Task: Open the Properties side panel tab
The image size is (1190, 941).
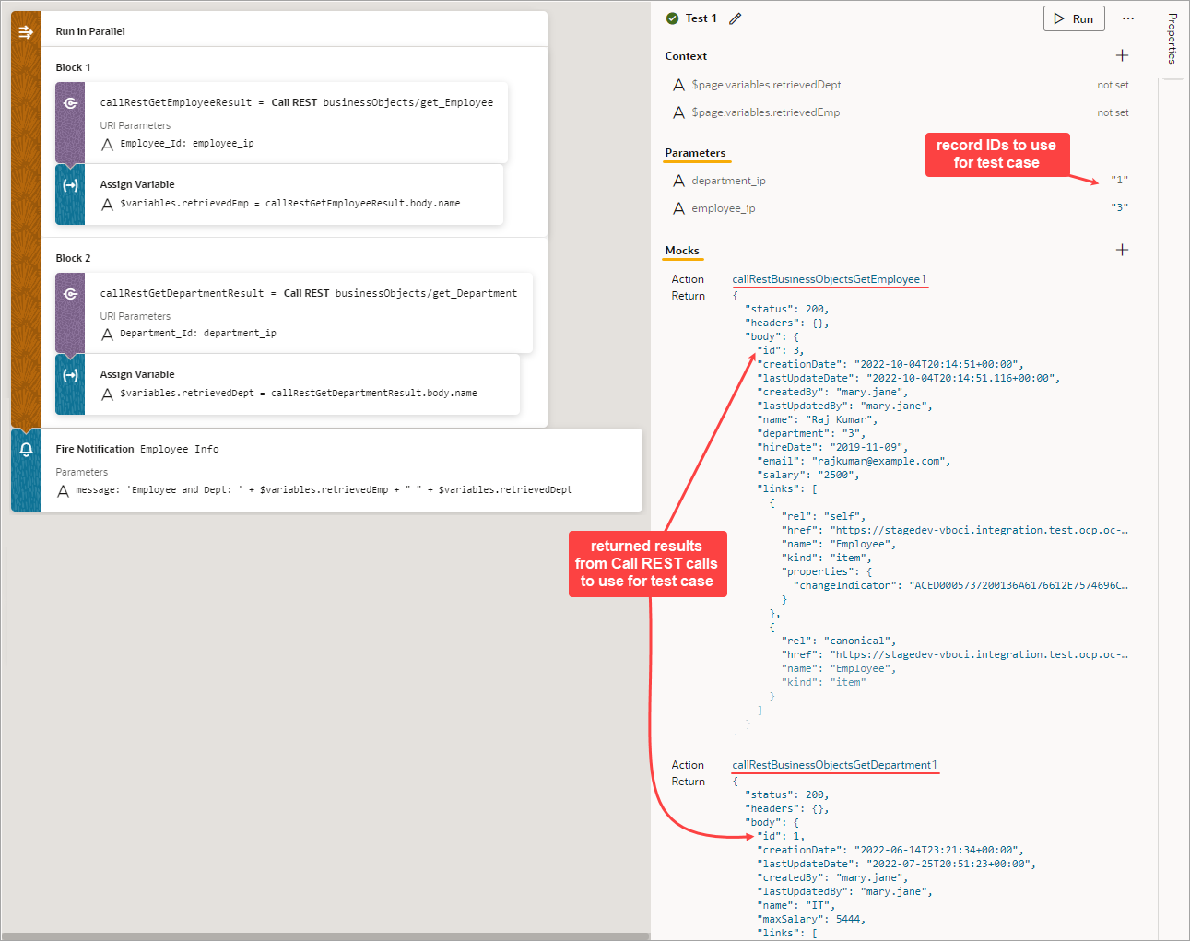Action: [1172, 39]
